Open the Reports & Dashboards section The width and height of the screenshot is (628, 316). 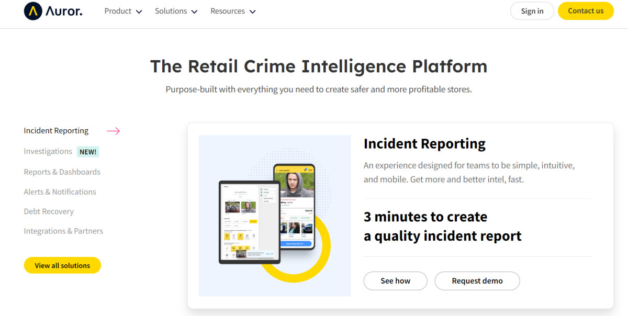[62, 172]
